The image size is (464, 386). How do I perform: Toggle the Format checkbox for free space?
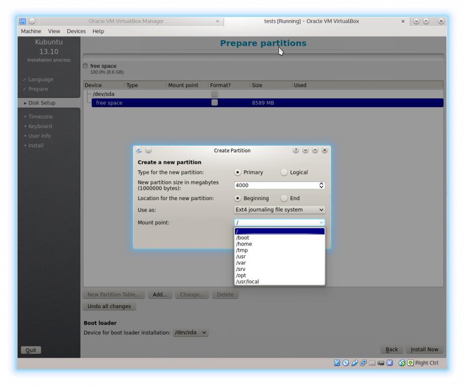click(215, 103)
